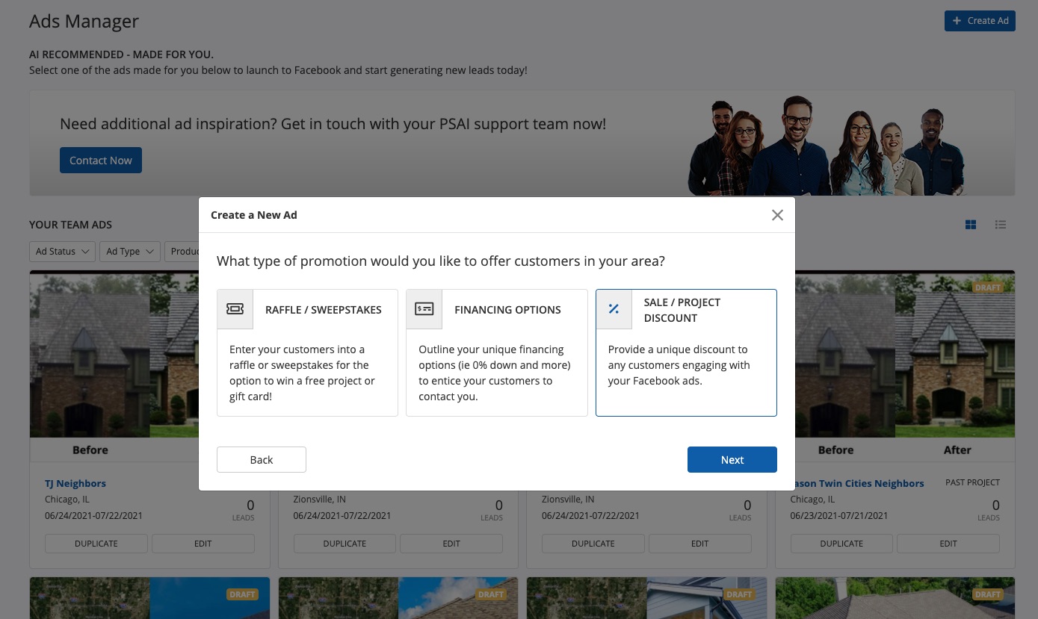This screenshot has width=1038, height=619.
Task: Open the TJ Neighbors ad link
Action: coord(75,483)
